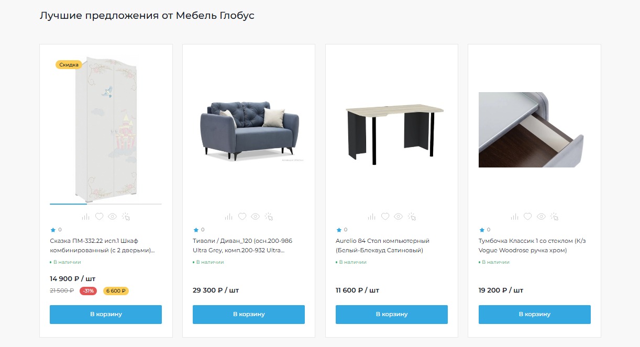Click star rating of Aurelio 84 desk
Image resolution: width=640 pixels, height=347 pixels.
coord(338,230)
